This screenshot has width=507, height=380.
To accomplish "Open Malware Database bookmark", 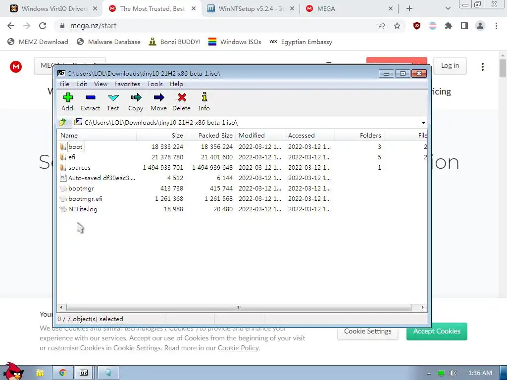I will tap(108, 42).
